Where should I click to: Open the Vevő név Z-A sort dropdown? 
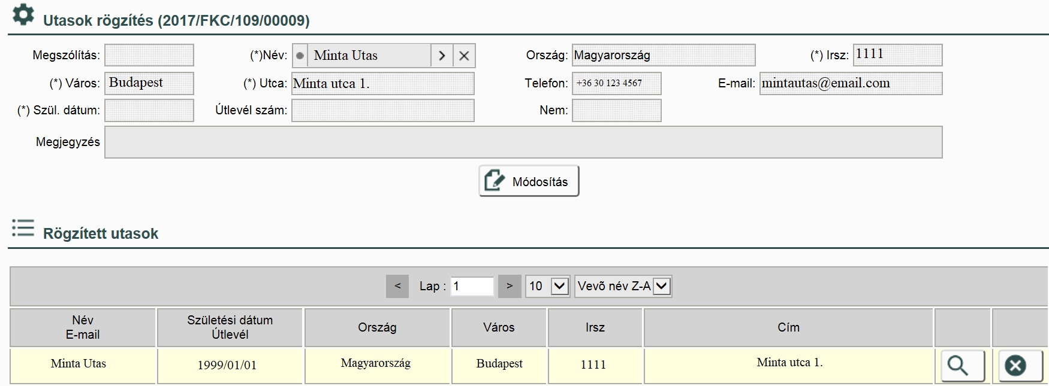click(x=623, y=286)
